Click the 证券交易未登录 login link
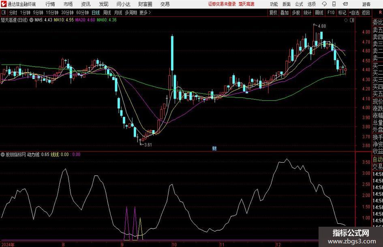The image size is (383, 247). 222,4
